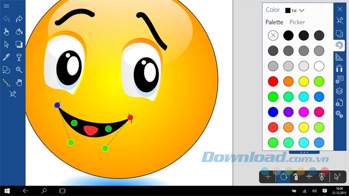Select the pencil drawing tool

click(x=6, y=57)
